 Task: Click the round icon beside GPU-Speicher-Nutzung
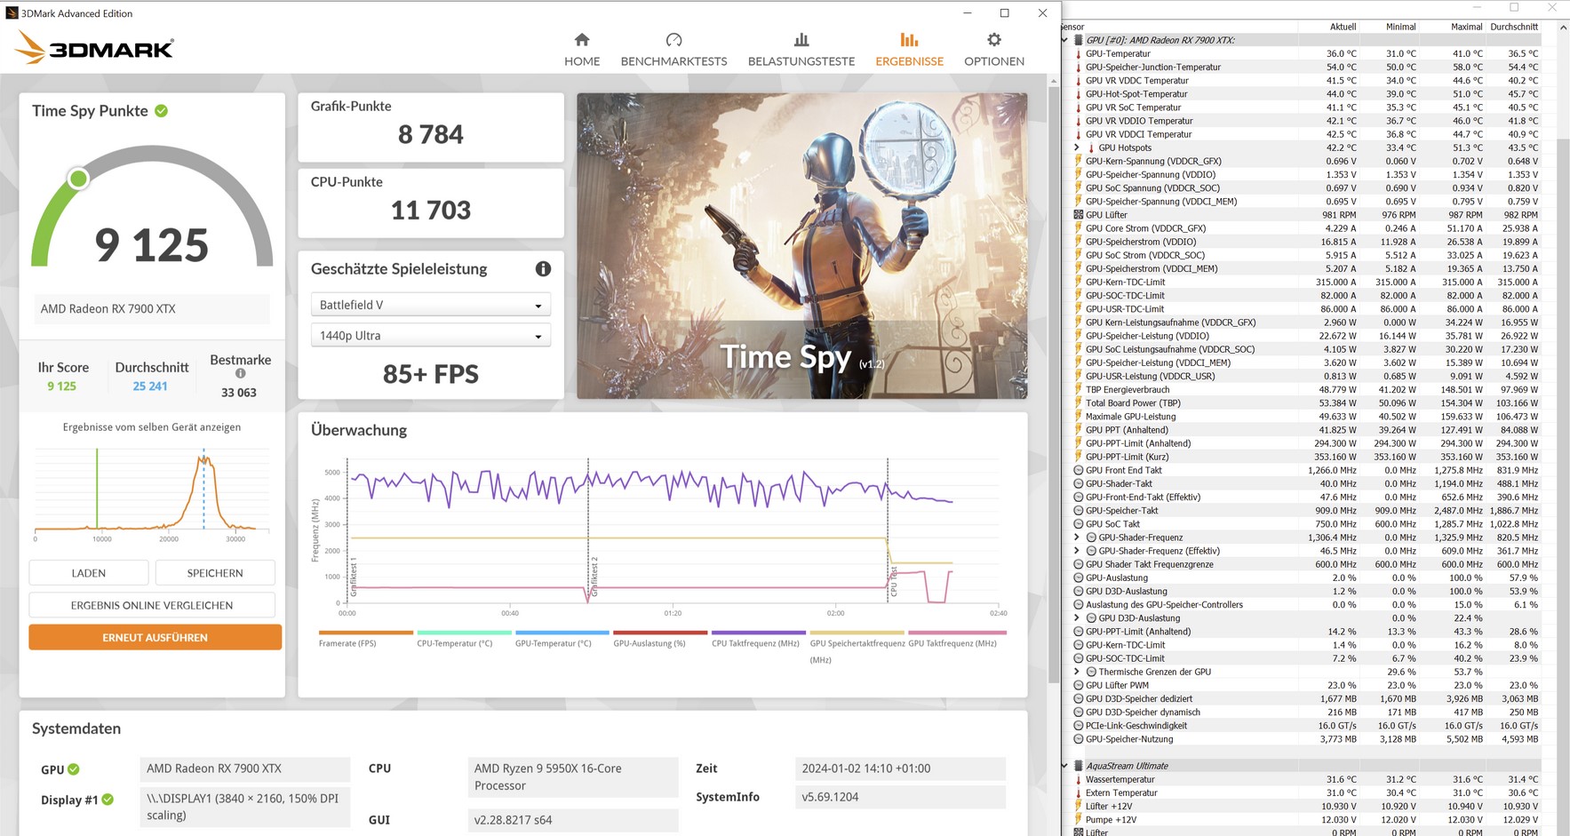coord(1079,739)
